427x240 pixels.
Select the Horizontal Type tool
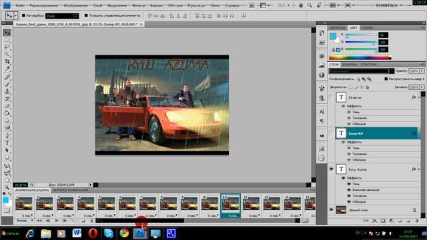7,143
